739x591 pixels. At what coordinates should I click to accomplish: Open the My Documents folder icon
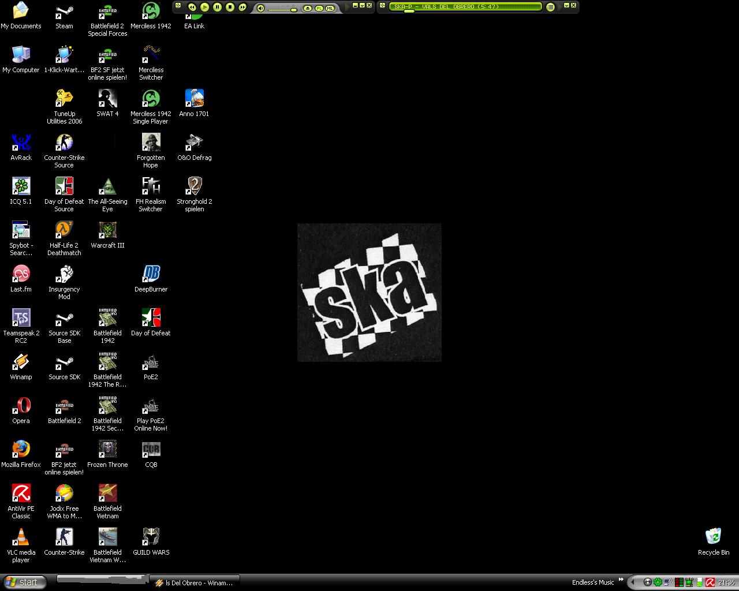[x=21, y=16]
